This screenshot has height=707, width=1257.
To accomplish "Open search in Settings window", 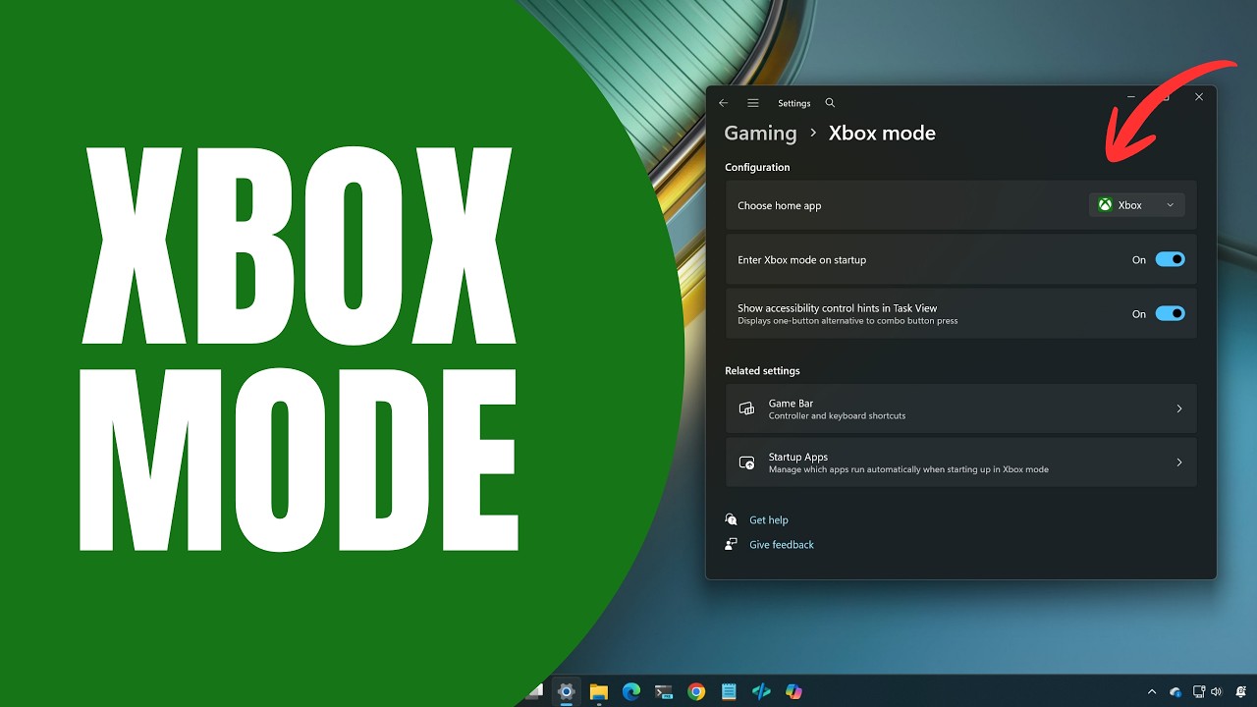I will [830, 102].
